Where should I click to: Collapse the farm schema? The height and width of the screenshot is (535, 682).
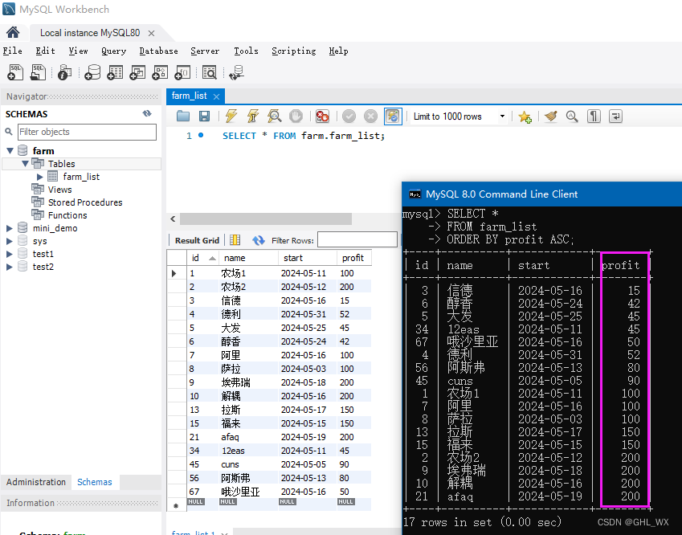coord(10,150)
